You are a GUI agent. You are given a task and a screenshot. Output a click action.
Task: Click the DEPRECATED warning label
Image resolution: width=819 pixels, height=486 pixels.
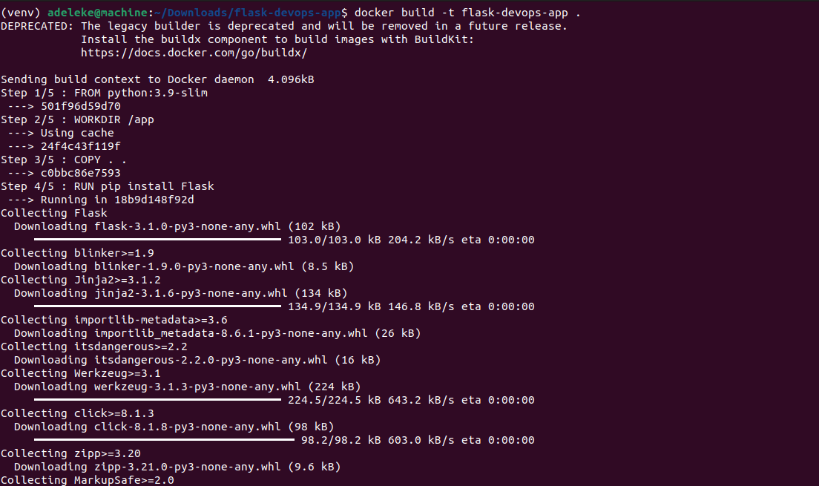37,26
